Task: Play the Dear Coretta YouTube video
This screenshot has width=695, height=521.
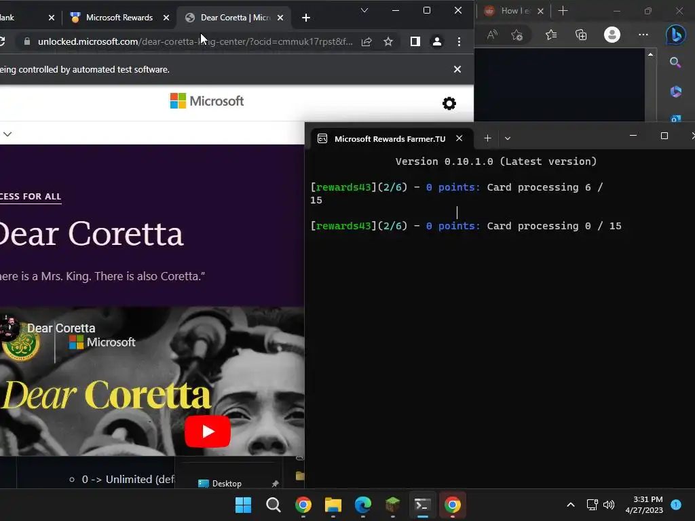Action: (208, 431)
